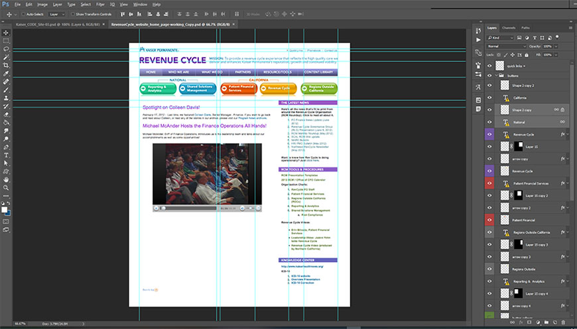
Task: Select the Brush tool
Action: click(x=6, y=90)
